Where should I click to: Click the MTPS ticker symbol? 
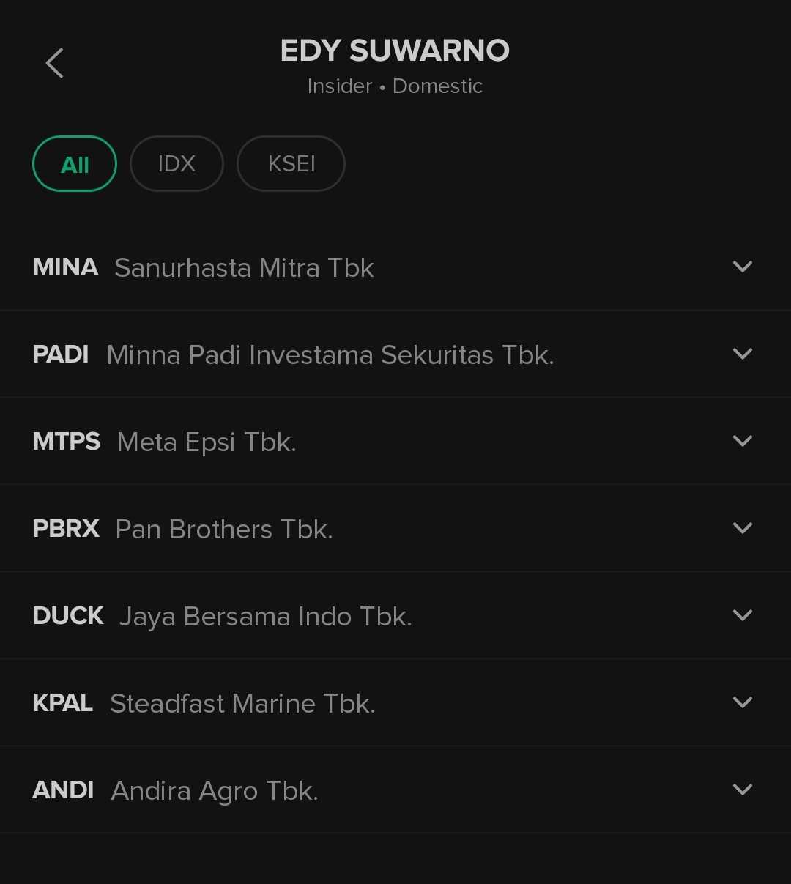click(x=67, y=442)
